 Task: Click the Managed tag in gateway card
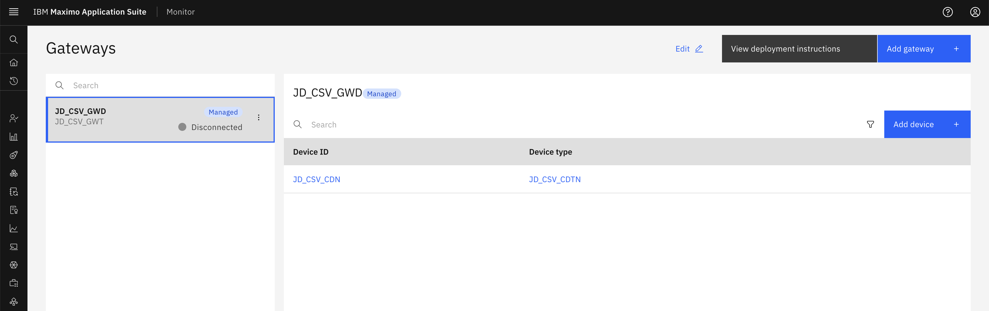pos(223,112)
